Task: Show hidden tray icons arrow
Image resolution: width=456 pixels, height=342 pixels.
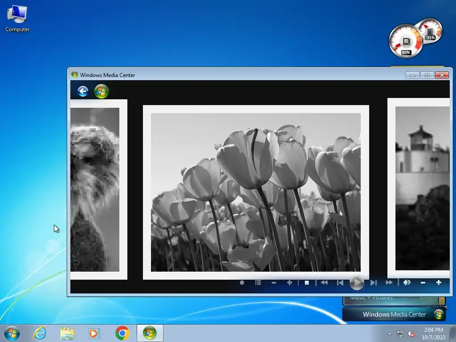Action: pyautogui.click(x=389, y=334)
